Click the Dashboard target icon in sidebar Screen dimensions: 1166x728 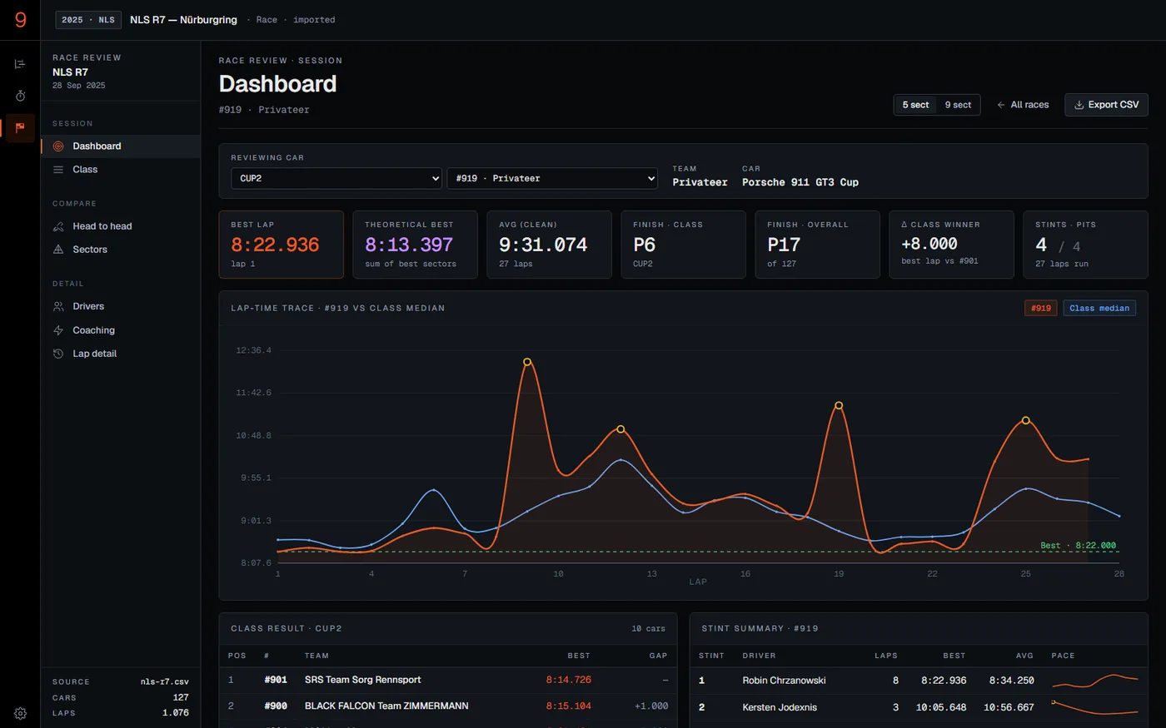click(58, 146)
